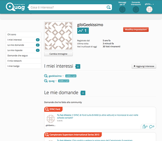Open the SYNC Ford topic tag
Screen dimensions: 162x141
click(x=53, y=109)
